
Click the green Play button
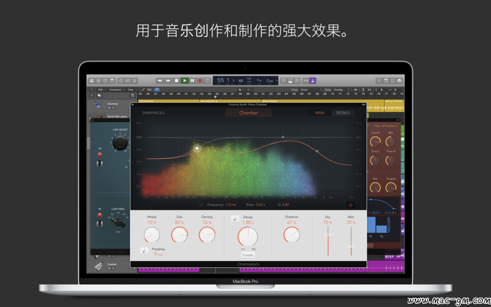pyautogui.click(x=185, y=80)
